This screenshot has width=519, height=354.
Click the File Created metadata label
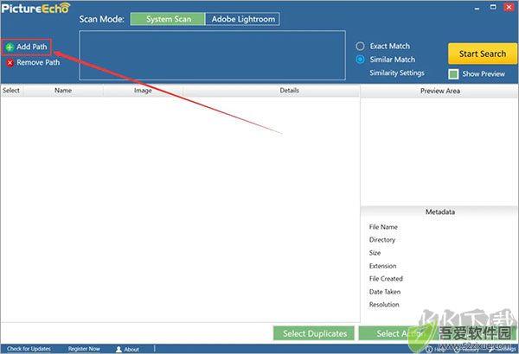[386, 279]
